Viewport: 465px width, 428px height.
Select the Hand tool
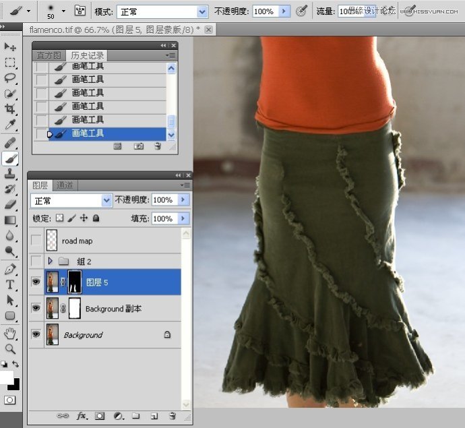(10, 333)
